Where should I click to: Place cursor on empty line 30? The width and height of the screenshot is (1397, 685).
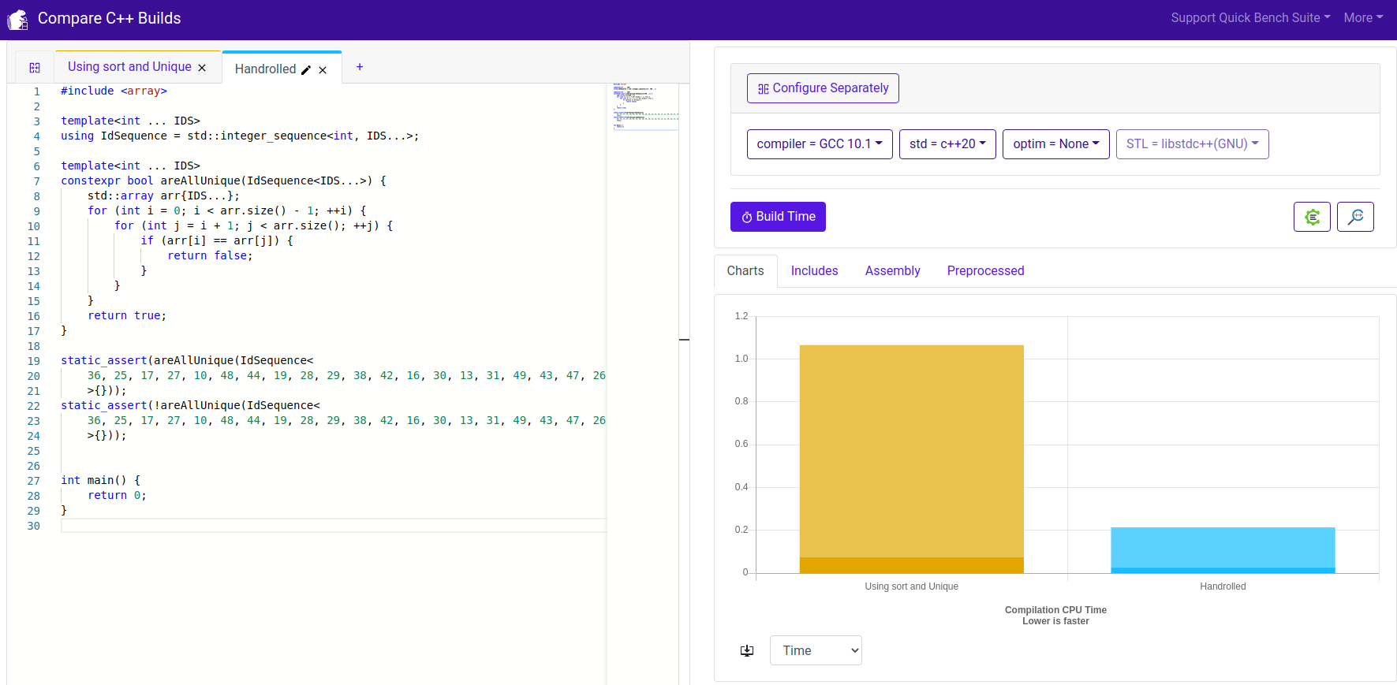(334, 526)
